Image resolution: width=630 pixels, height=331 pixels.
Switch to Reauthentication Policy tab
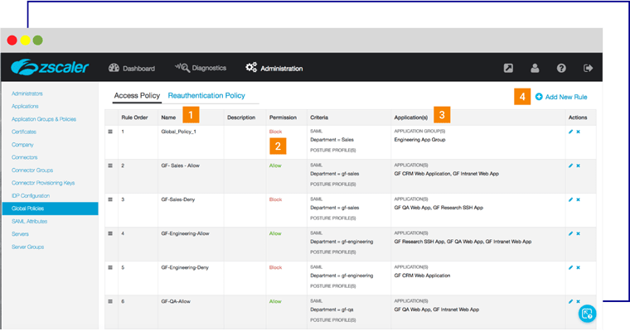click(x=206, y=96)
